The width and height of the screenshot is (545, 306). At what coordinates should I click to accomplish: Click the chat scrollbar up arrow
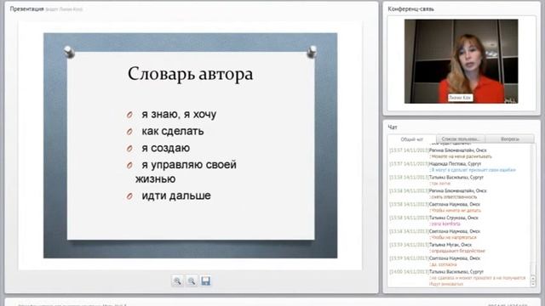(533, 279)
